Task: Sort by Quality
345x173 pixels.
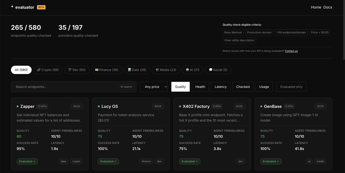Action: point(181,87)
